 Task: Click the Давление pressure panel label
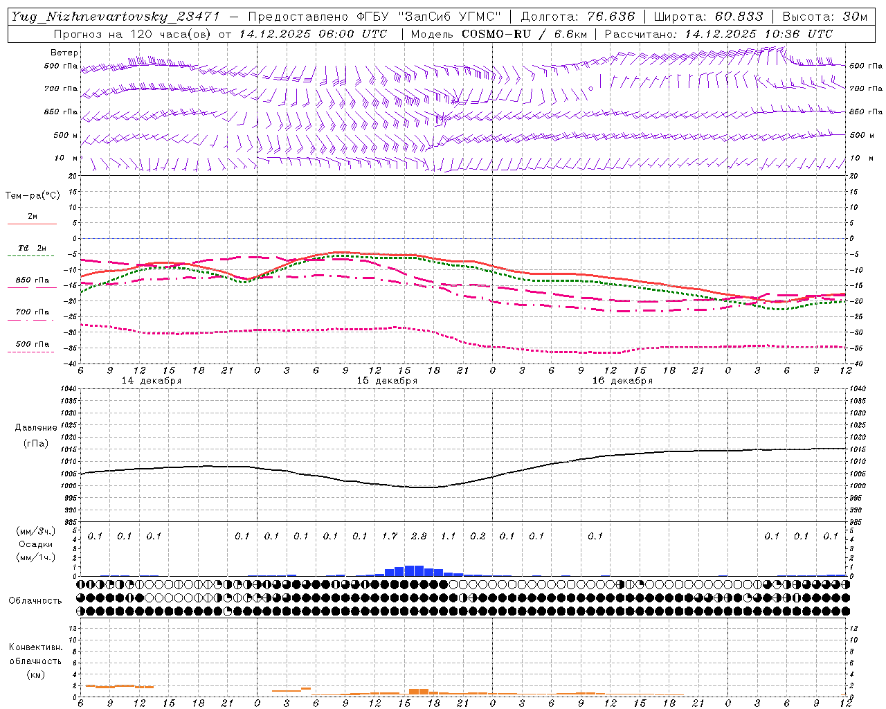(x=36, y=428)
